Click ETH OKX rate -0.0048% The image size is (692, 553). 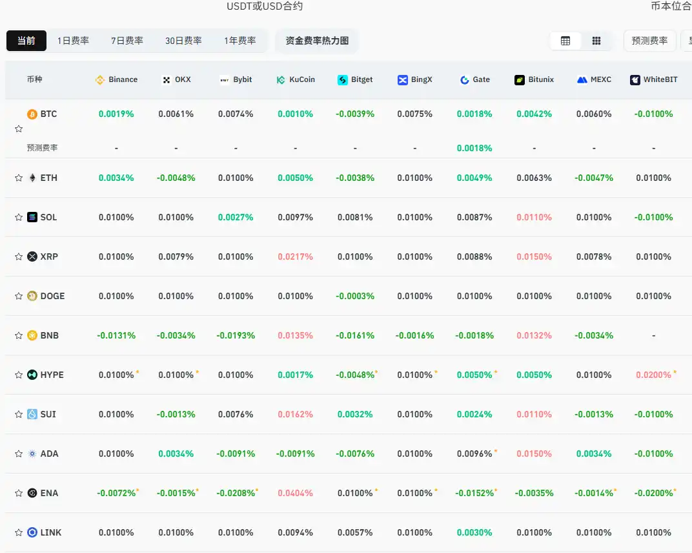click(x=176, y=178)
